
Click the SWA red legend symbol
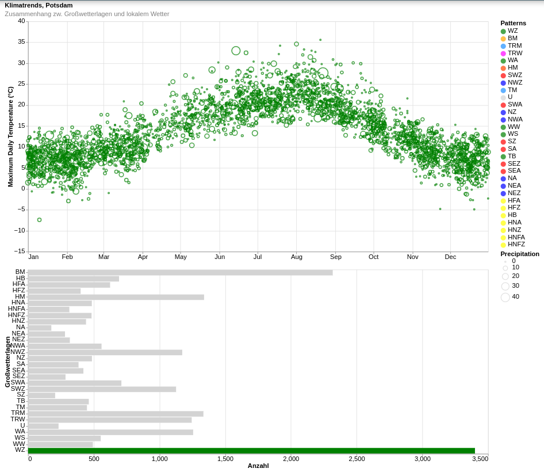click(x=503, y=105)
